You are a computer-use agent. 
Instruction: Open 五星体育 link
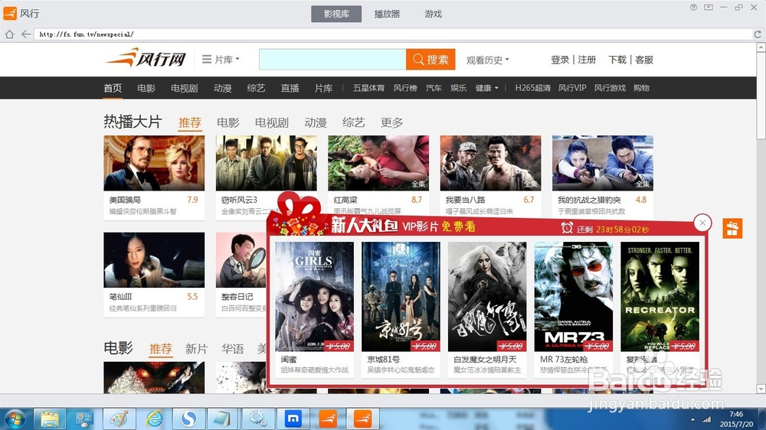pyautogui.click(x=368, y=88)
